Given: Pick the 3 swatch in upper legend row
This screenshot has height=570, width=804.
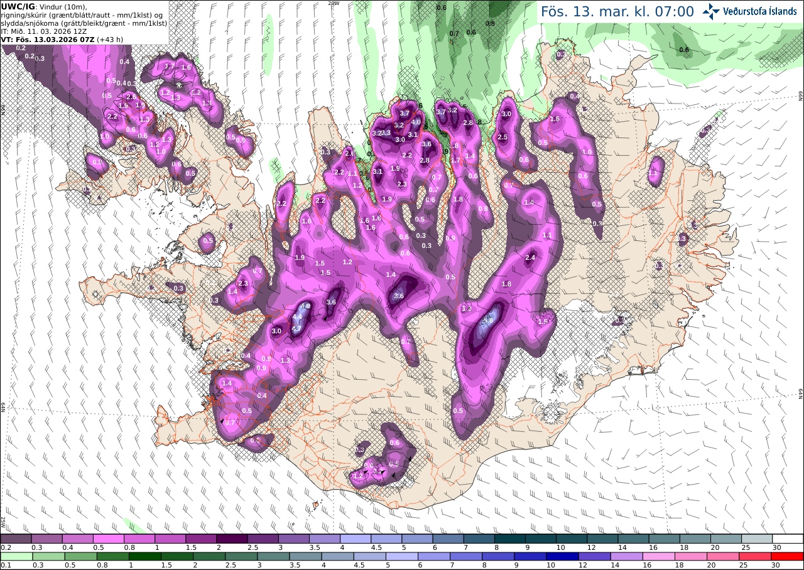Looking at the screenshot, I should (293, 539).
